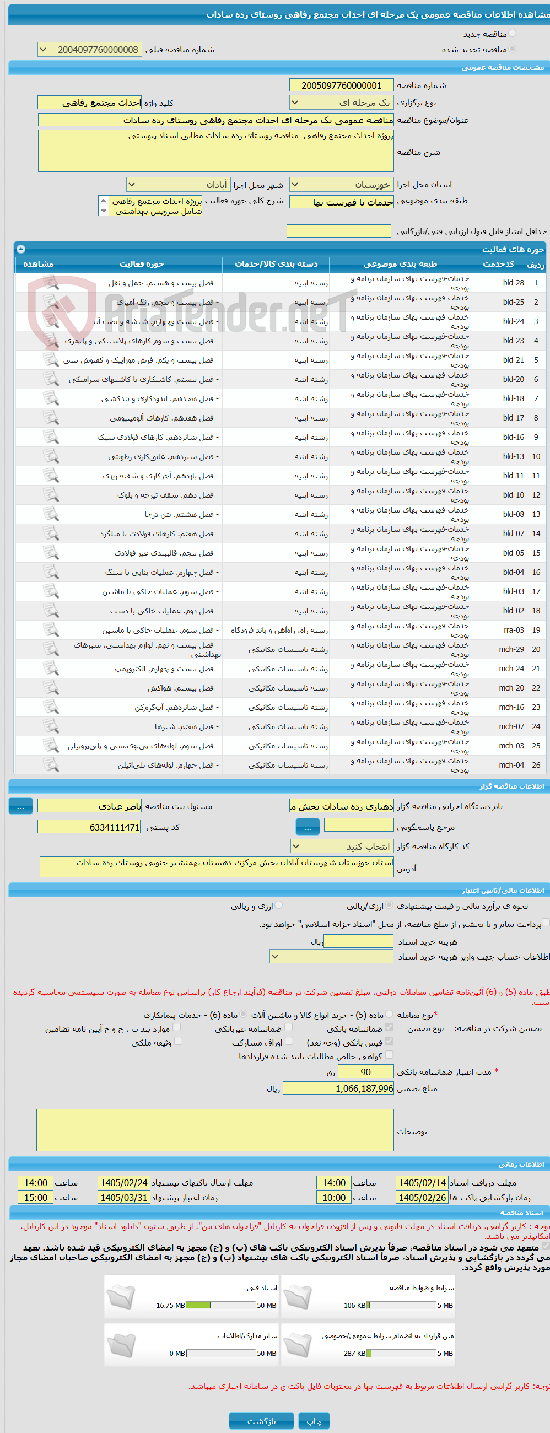550x1433 pixels.
Task: Open نوع برگزاری dropdown
Action: tap(342, 103)
